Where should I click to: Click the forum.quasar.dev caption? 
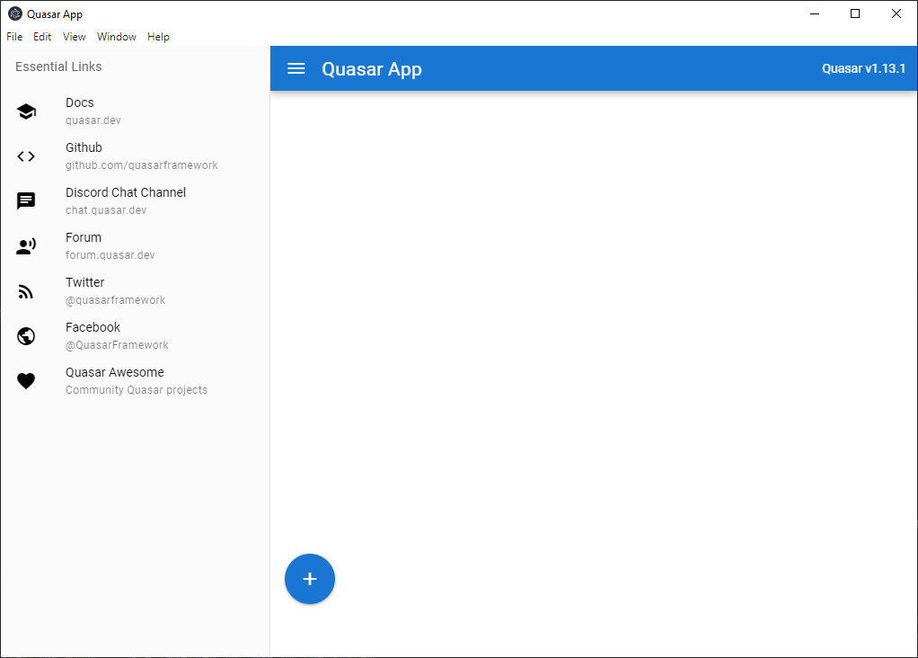tap(110, 255)
